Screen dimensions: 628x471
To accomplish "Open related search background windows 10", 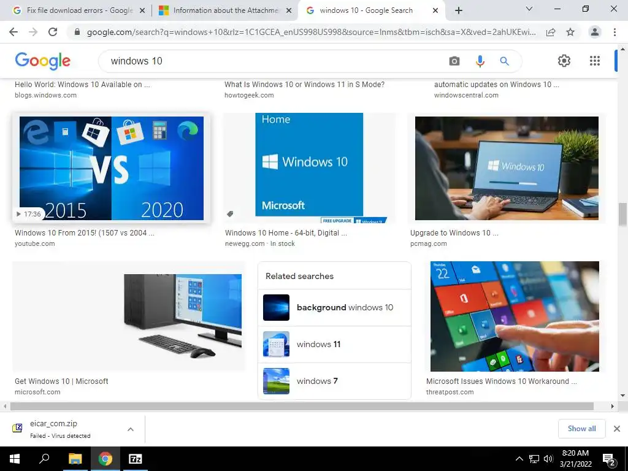I will pyautogui.click(x=334, y=308).
